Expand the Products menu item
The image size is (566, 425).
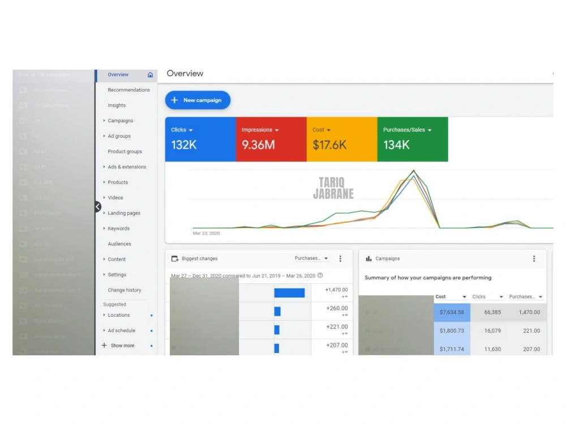click(104, 182)
